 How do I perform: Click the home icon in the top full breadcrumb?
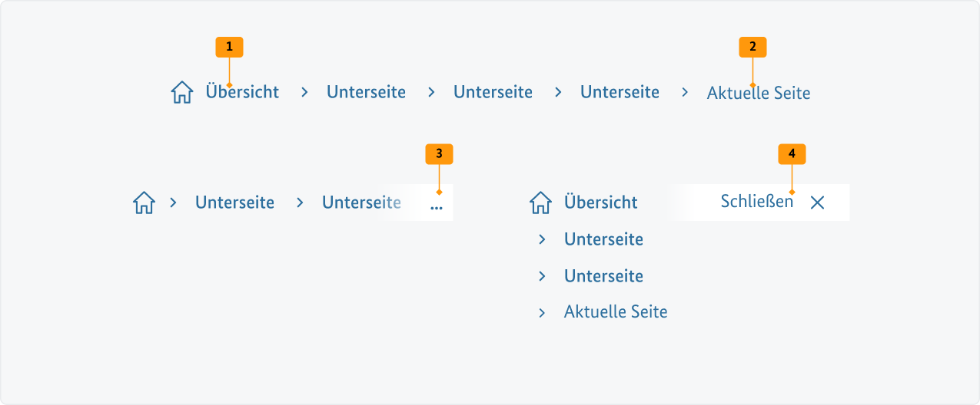point(181,93)
